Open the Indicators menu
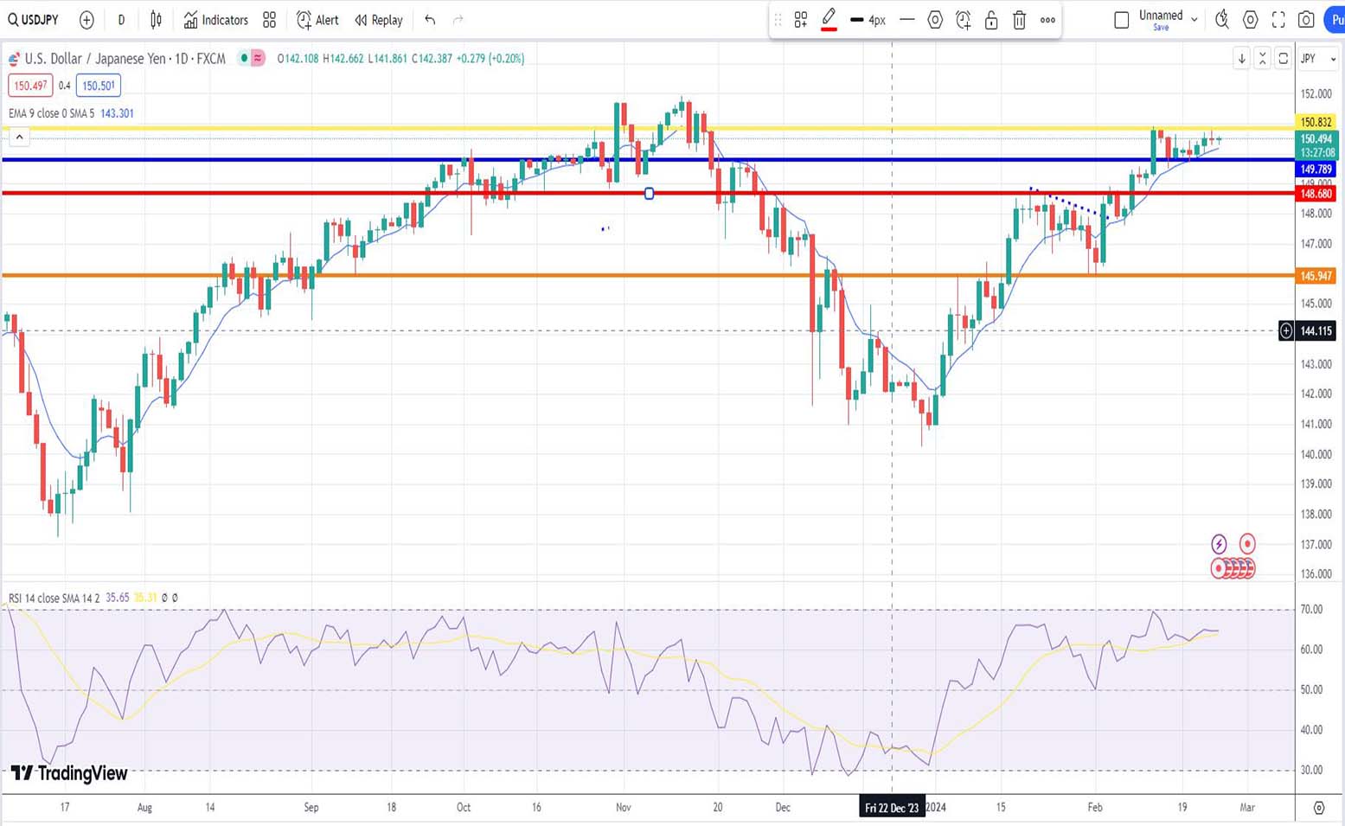 [215, 20]
